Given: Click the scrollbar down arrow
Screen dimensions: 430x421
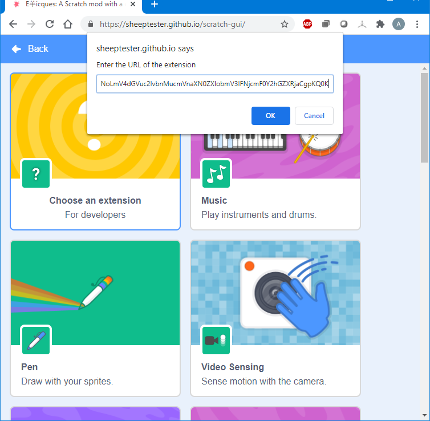Looking at the screenshot, I should (424, 415).
